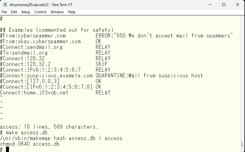
Task: Click the empty scrollbar track above the thumb
Action: (x=242, y=78)
